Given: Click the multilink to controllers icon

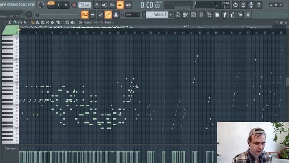Looking at the screenshot, I should point(116,14).
